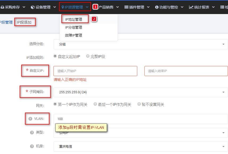Click the help icon next to 机房
The height and width of the screenshot is (154, 228).
[32, 146]
